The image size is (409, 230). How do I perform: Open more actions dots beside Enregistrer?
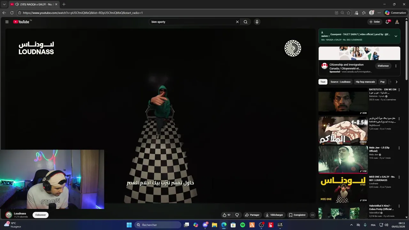point(313,215)
